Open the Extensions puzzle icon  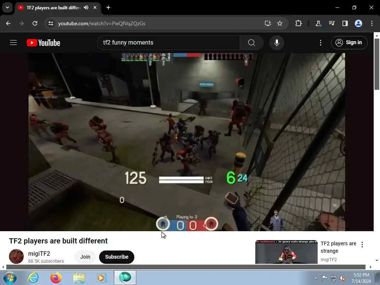pyautogui.click(x=299, y=23)
